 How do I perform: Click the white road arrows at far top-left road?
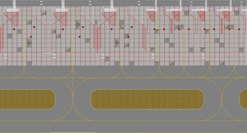coord(41,3)
